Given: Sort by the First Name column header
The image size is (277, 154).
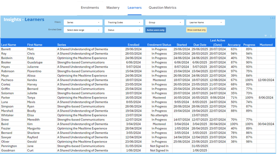Looking at the screenshot, I should tap(35, 45).
